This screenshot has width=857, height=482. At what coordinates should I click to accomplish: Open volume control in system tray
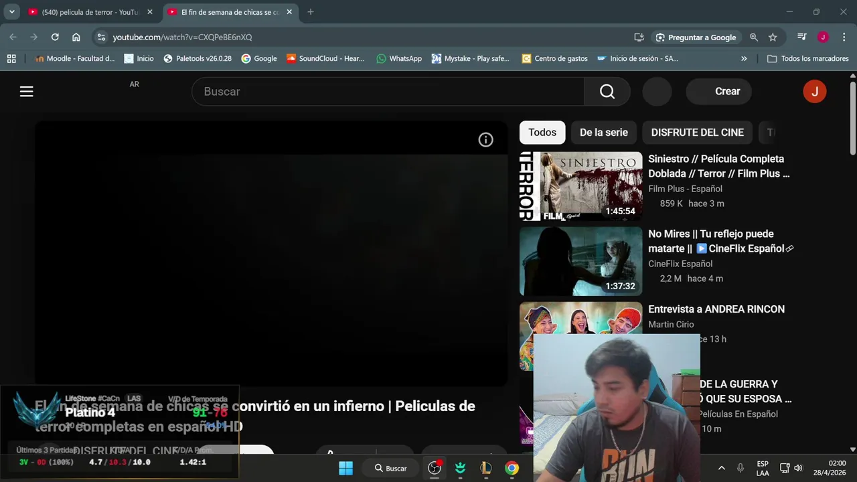(x=798, y=468)
